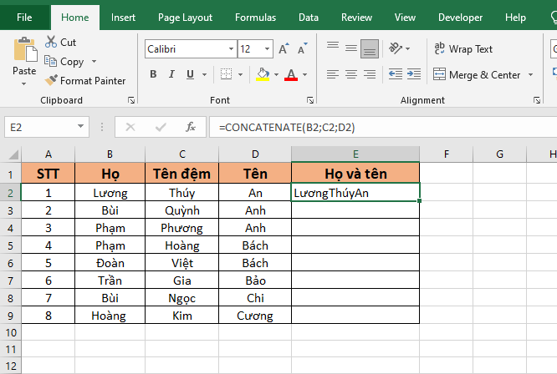Screen dimensions: 557x374
Task: Apply the yellow Fill Color bucket
Action: [x=263, y=74]
